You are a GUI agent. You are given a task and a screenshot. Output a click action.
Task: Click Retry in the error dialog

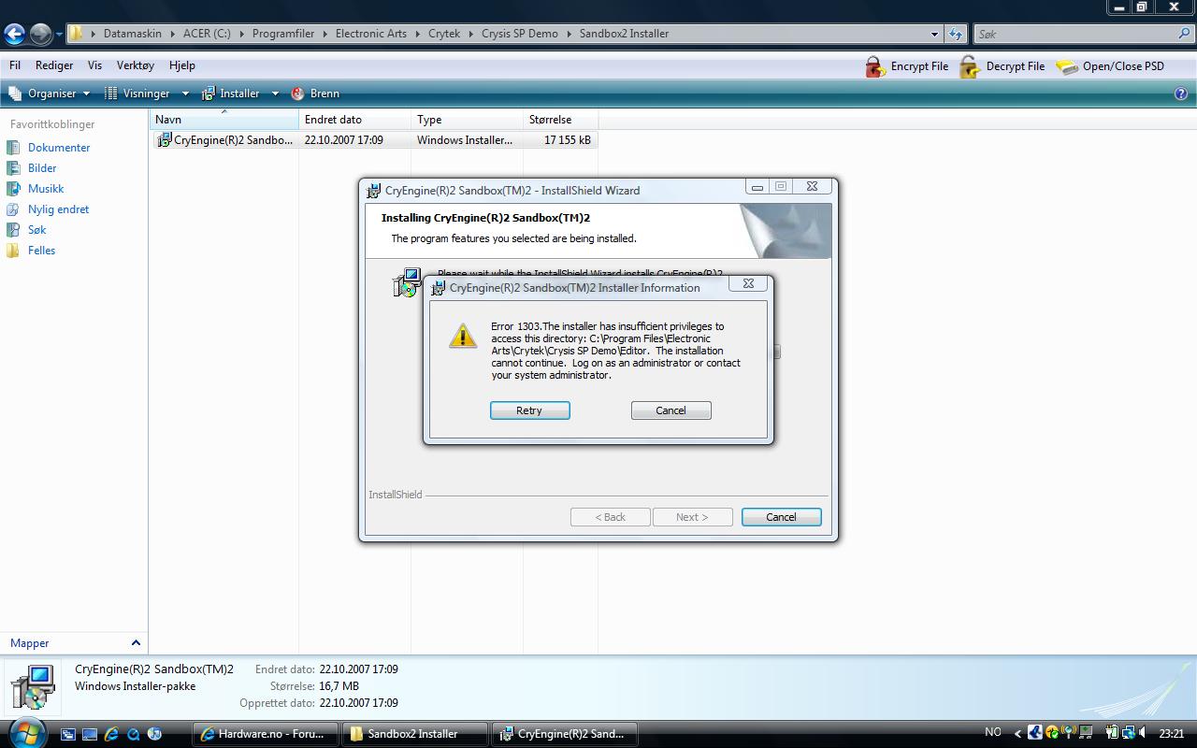point(529,410)
